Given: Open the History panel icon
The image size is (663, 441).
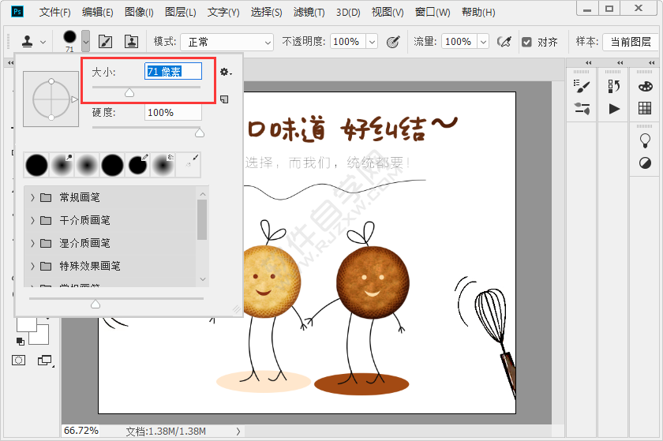Looking at the screenshot, I should click(614, 86).
